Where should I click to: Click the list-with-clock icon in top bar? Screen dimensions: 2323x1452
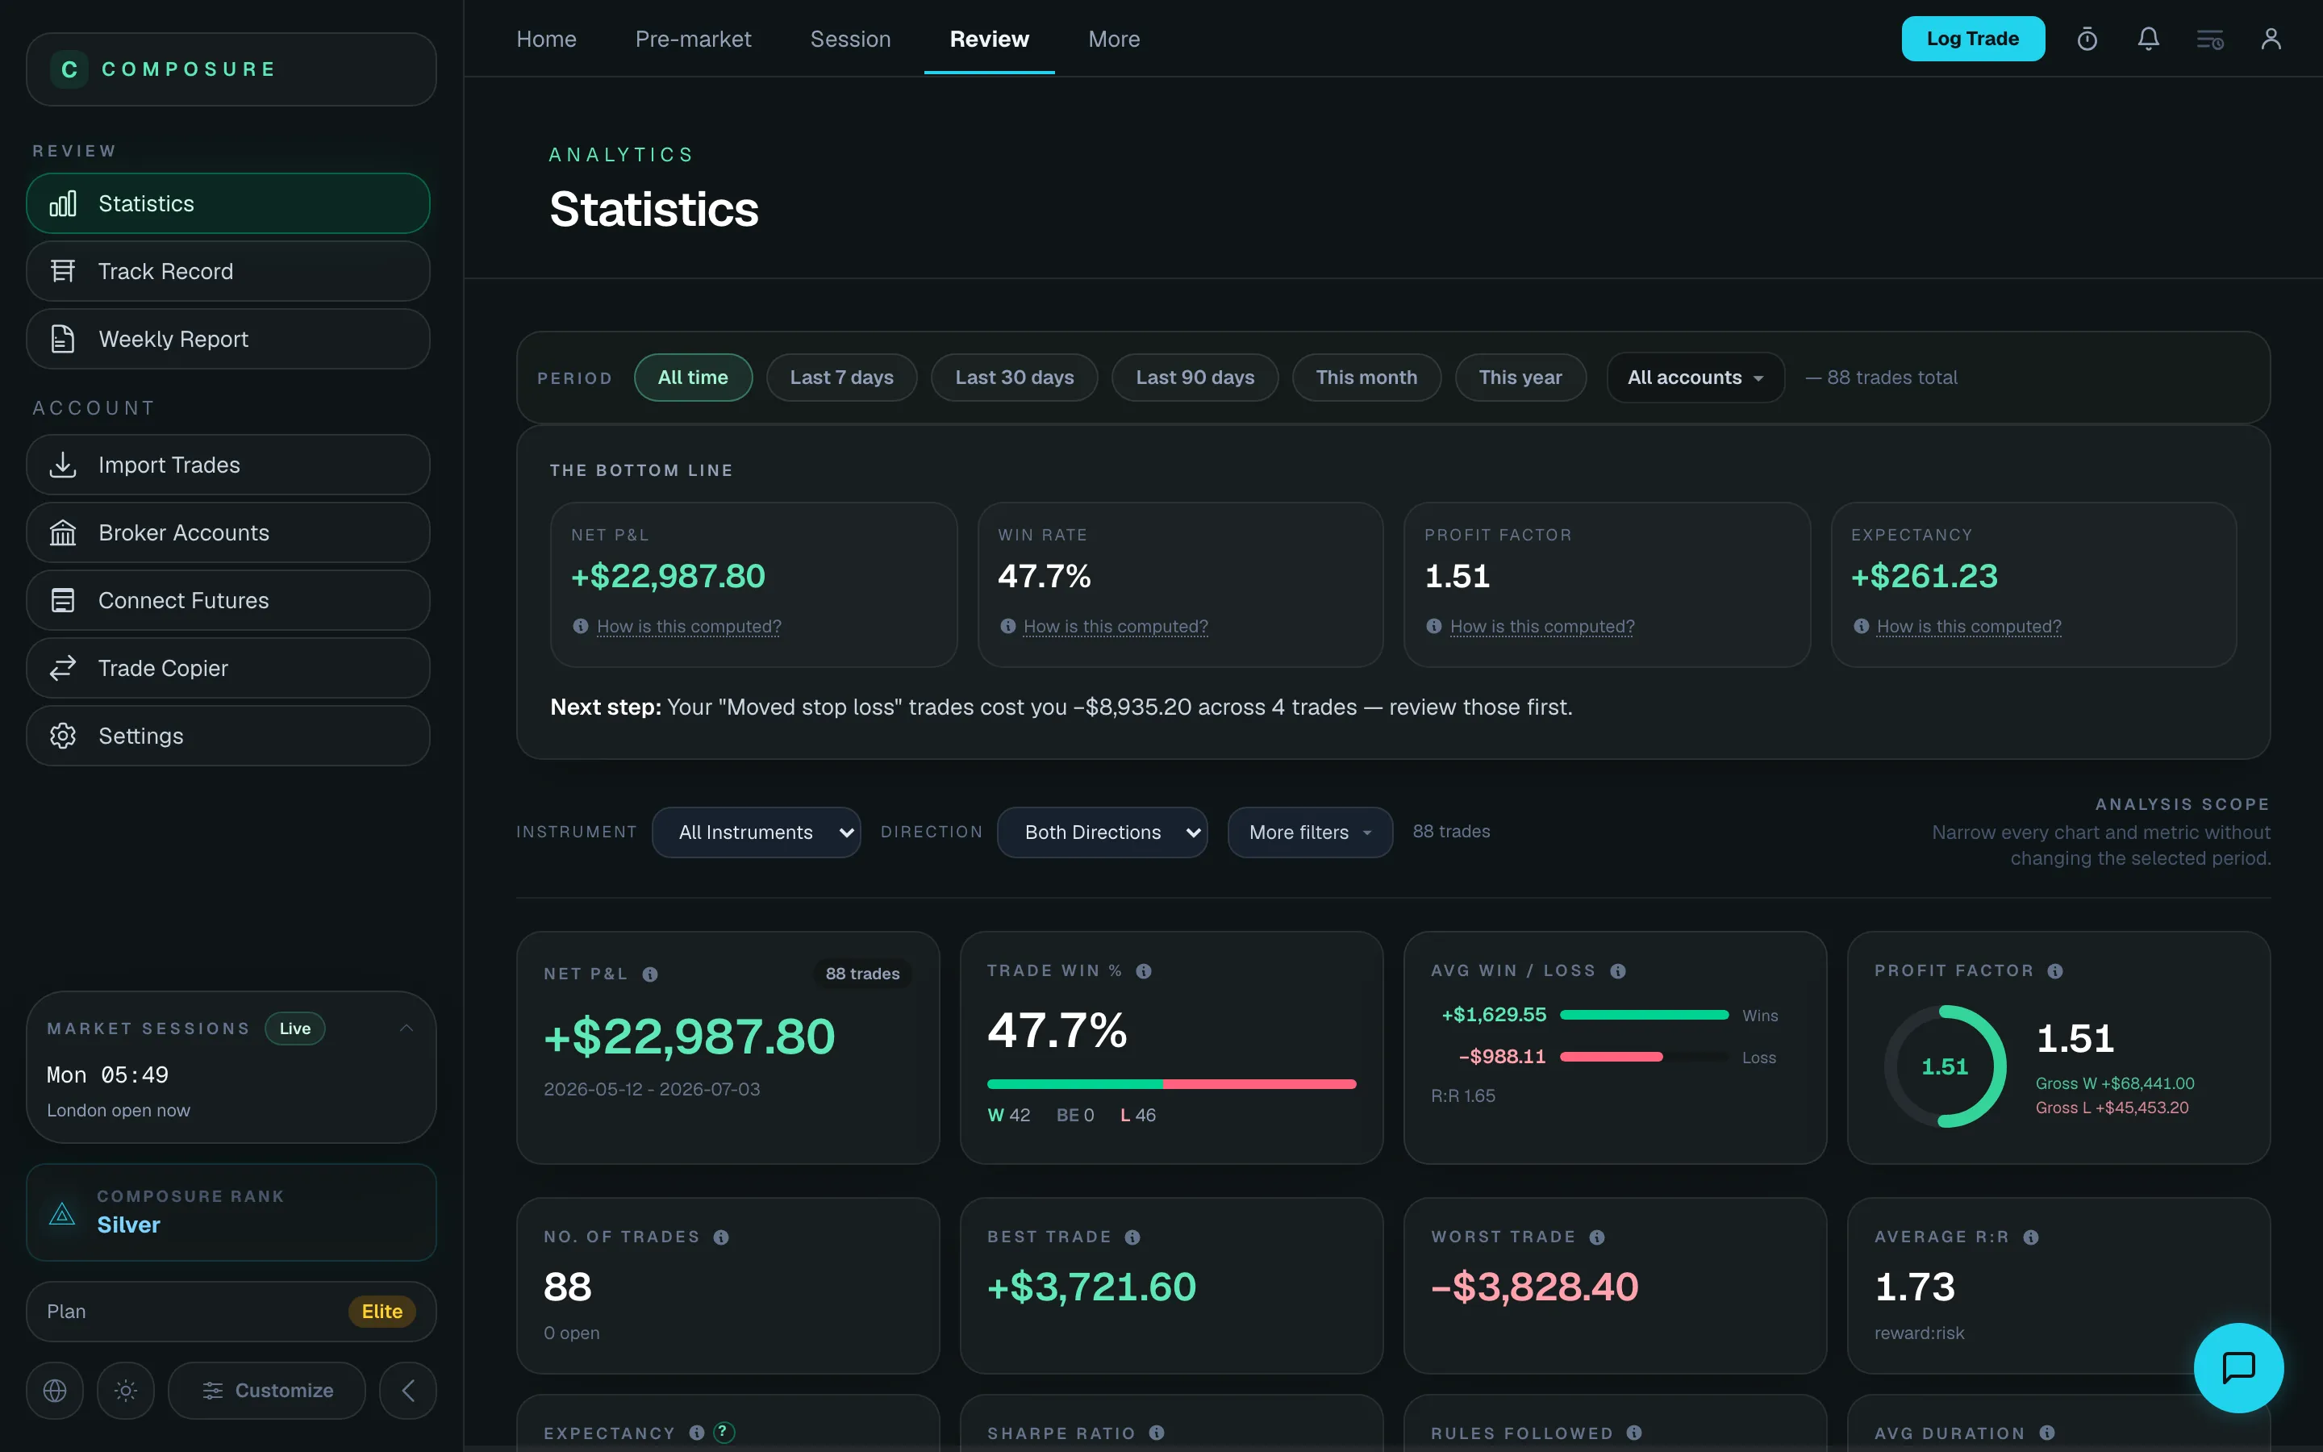click(x=2210, y=40)
